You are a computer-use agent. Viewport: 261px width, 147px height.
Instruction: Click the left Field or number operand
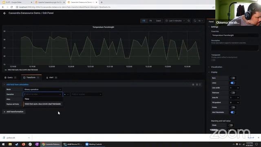point(43,94)
